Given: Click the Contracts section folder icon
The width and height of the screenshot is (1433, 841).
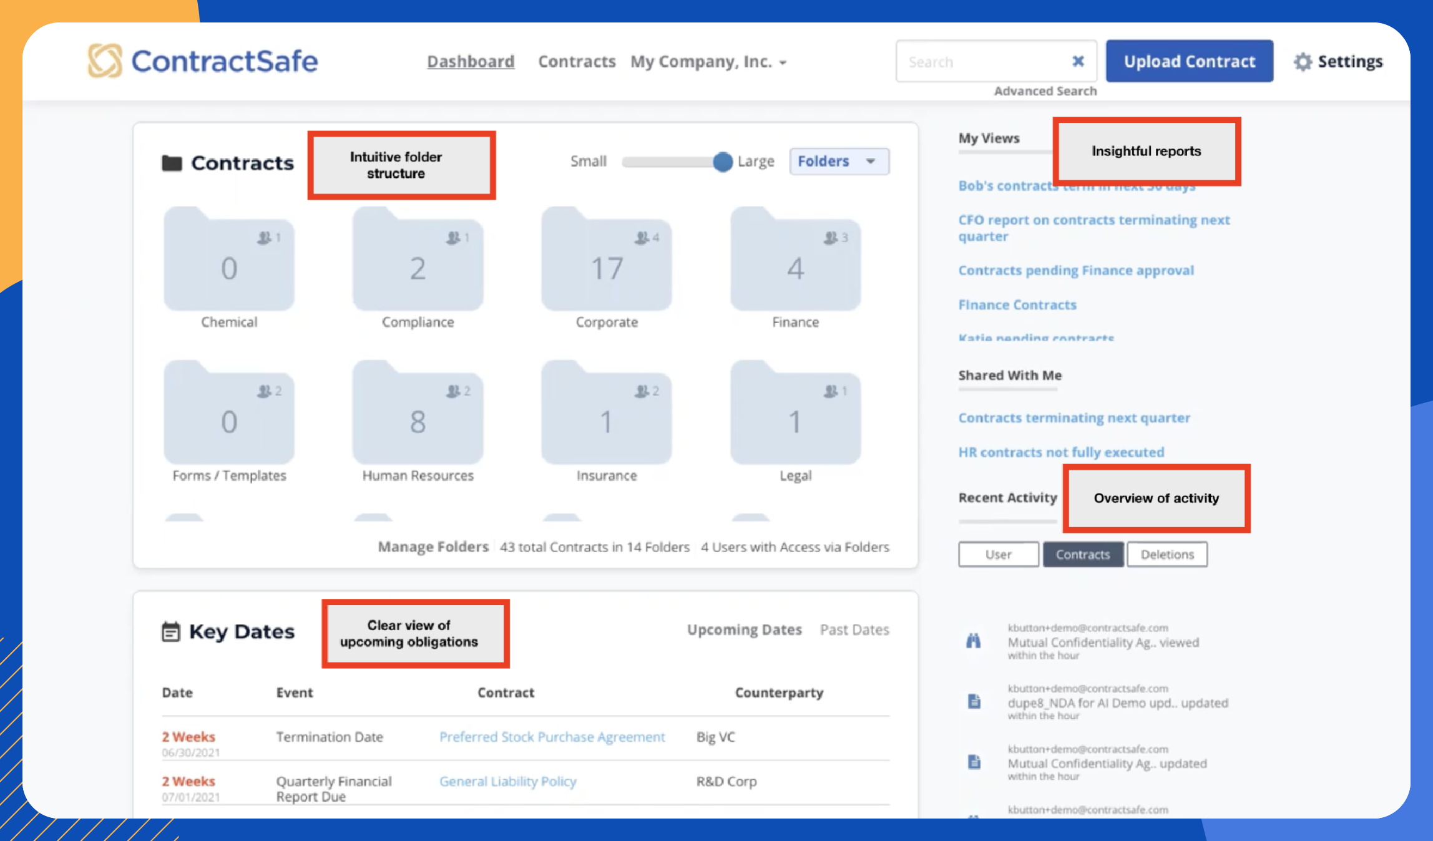Looking at the screenshot, I should click(172, 163).
